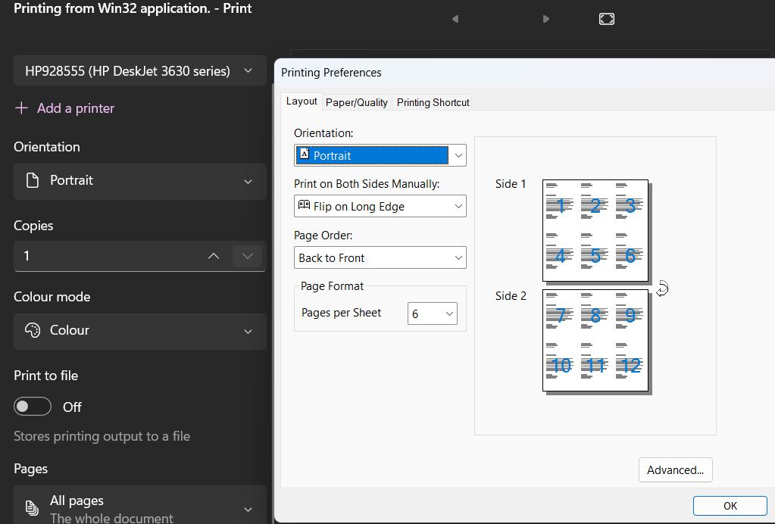
Task: Click the next page arrow icon
Action: [x=545, y=19]
